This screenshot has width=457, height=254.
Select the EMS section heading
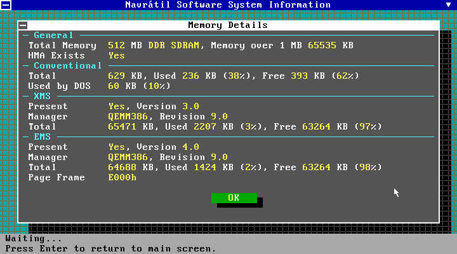coord(43,137)
